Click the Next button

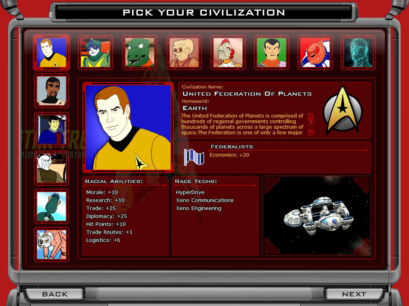tap(354, 294)
